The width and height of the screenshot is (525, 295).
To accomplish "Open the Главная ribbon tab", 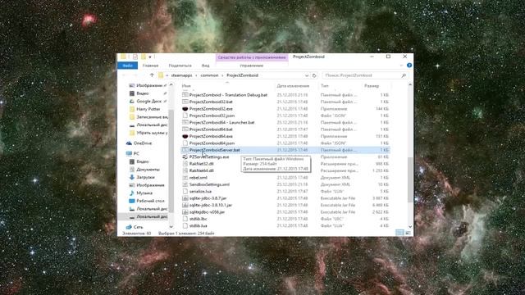I will [x=150, y=66].
